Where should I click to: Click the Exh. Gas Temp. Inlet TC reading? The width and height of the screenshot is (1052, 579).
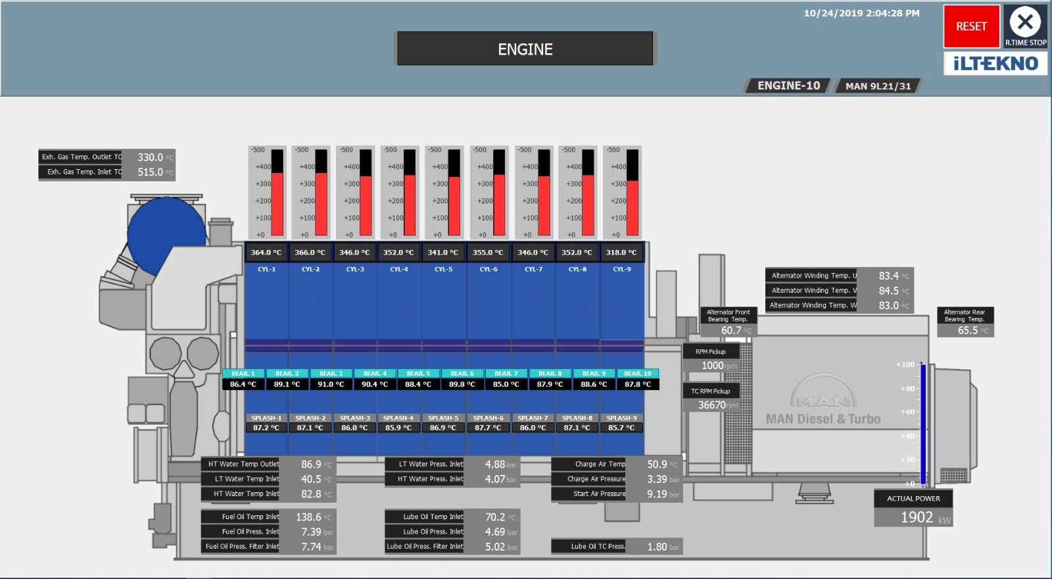pos(151,172)
